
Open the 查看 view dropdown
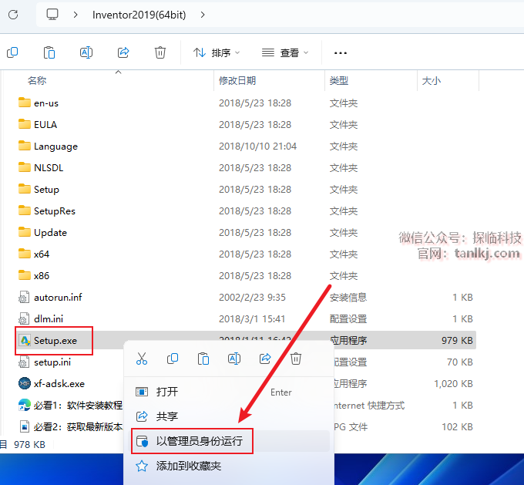(285, 52)
